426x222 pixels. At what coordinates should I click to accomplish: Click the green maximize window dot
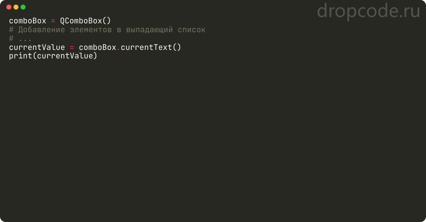coord(23,7)
